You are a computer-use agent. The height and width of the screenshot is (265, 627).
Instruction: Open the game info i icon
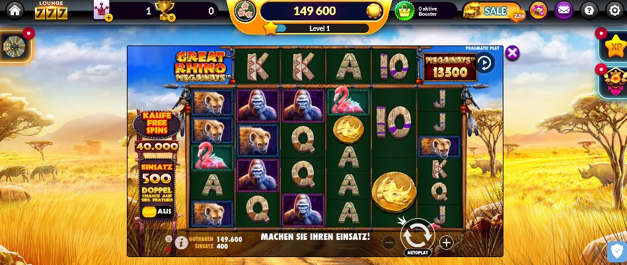tap(181, 242)
